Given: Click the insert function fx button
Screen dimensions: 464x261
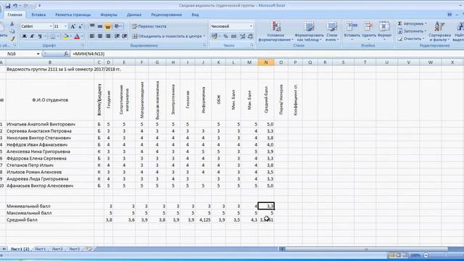Looking at the screenshot, I should (x=66, y=54).
